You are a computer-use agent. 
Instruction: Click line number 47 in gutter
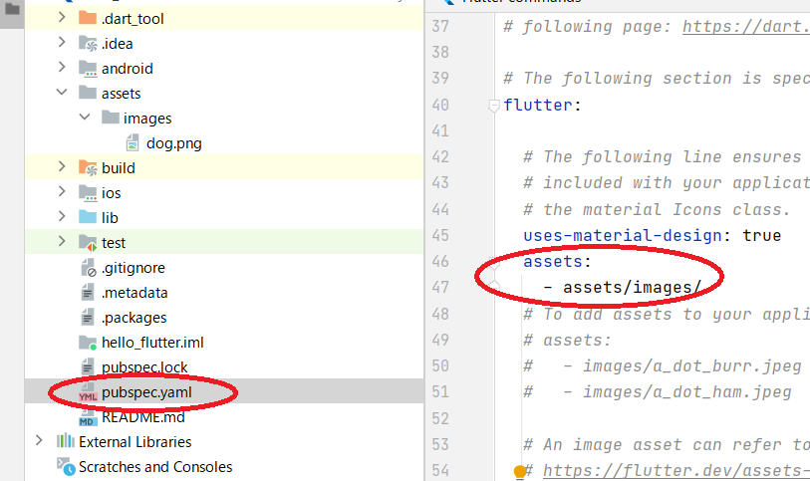pyautogui.click(x=440, y=287)
